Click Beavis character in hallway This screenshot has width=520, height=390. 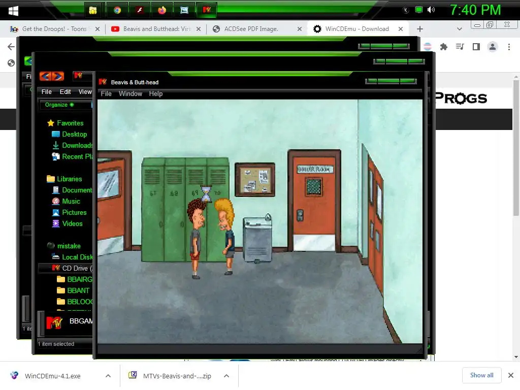226,237
